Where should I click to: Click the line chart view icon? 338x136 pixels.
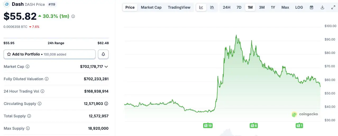pos(201,7)
